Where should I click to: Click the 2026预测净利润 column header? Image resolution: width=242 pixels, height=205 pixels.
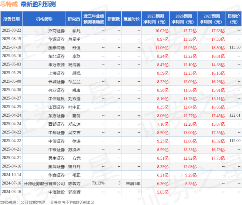(184, 19)
